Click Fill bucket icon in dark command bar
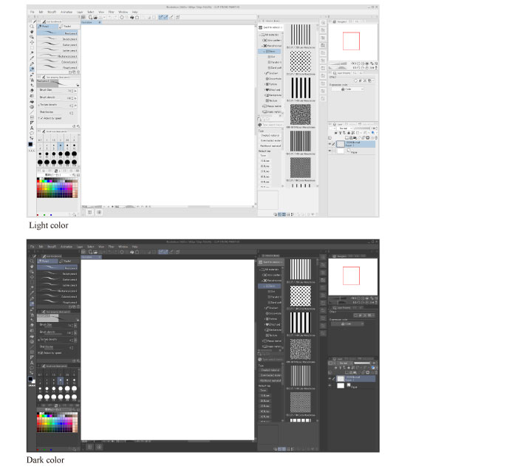This screenshot has width=512, height=469. (132, 252)
